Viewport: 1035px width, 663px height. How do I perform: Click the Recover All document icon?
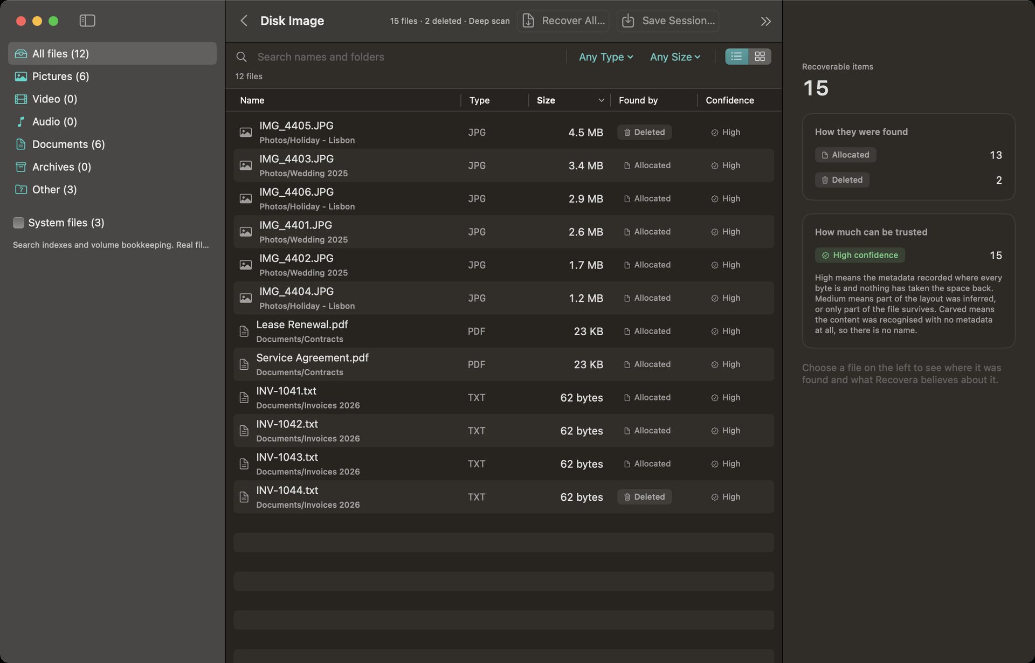coord(528,20)
